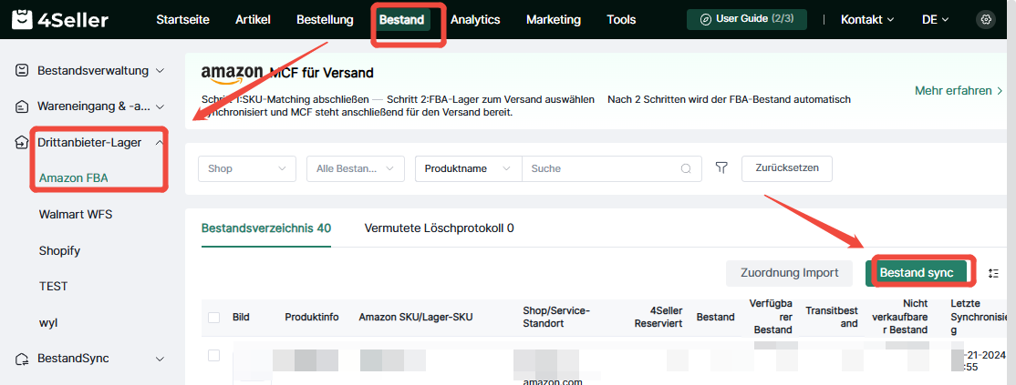Click the search magnifier icon
The height and width of the screenshot is (385, 1016).
(686, 168)
